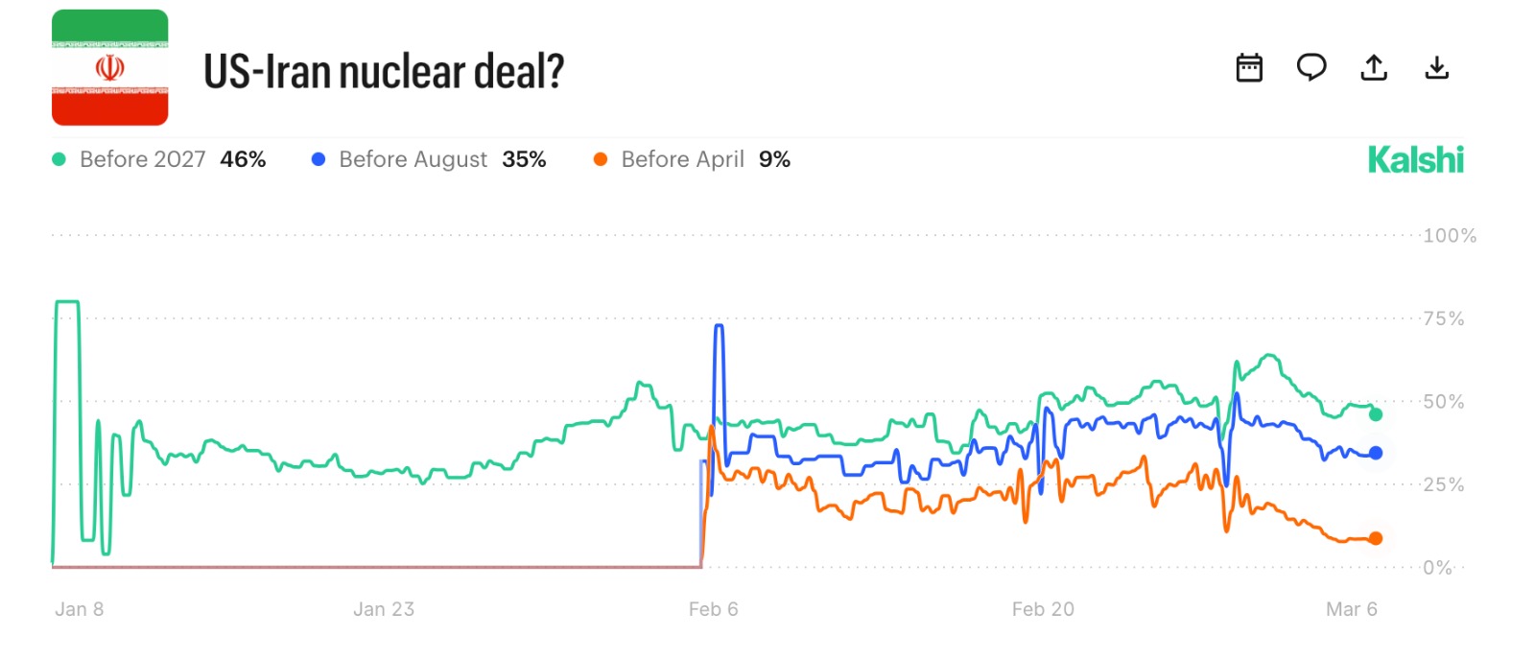Click the blue Before August legend dot
Viewport: 1535px width, 659px height.
pos(319,159)
